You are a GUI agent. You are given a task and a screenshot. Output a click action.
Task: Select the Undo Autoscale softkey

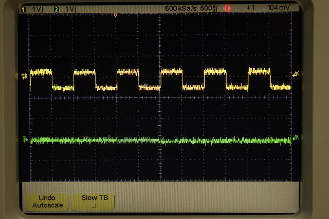pyautogui.click(x=48, y=202)
